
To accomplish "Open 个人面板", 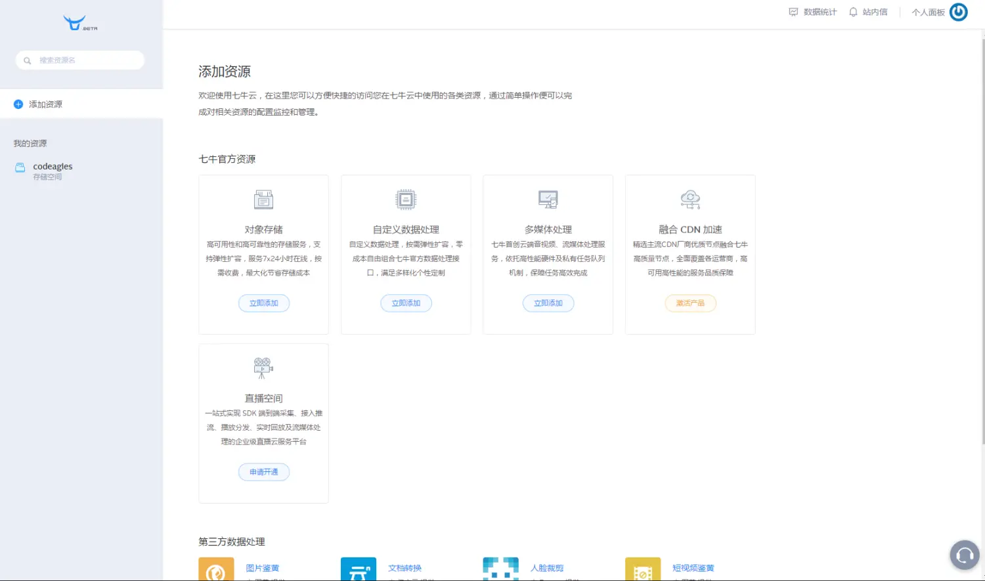I will pos(928,12).
